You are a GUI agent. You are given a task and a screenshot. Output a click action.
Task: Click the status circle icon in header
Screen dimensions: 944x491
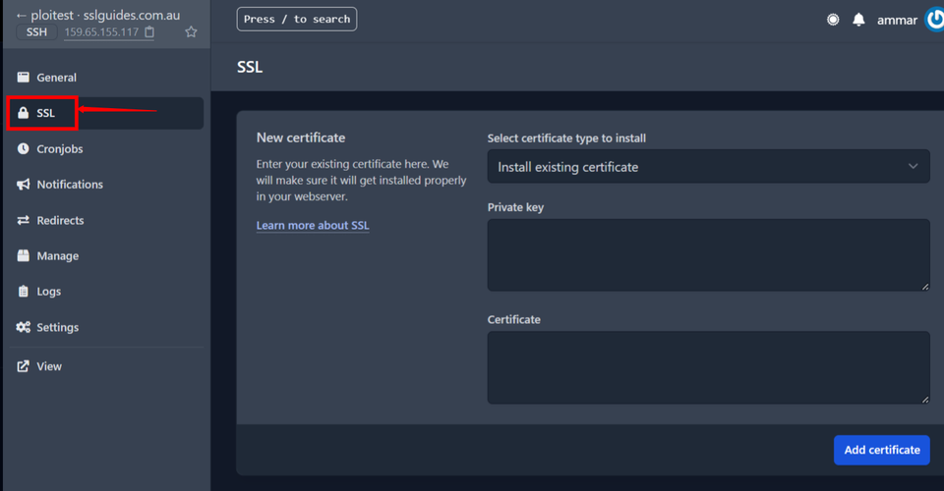pyautogui.click(x=833, y=20)
